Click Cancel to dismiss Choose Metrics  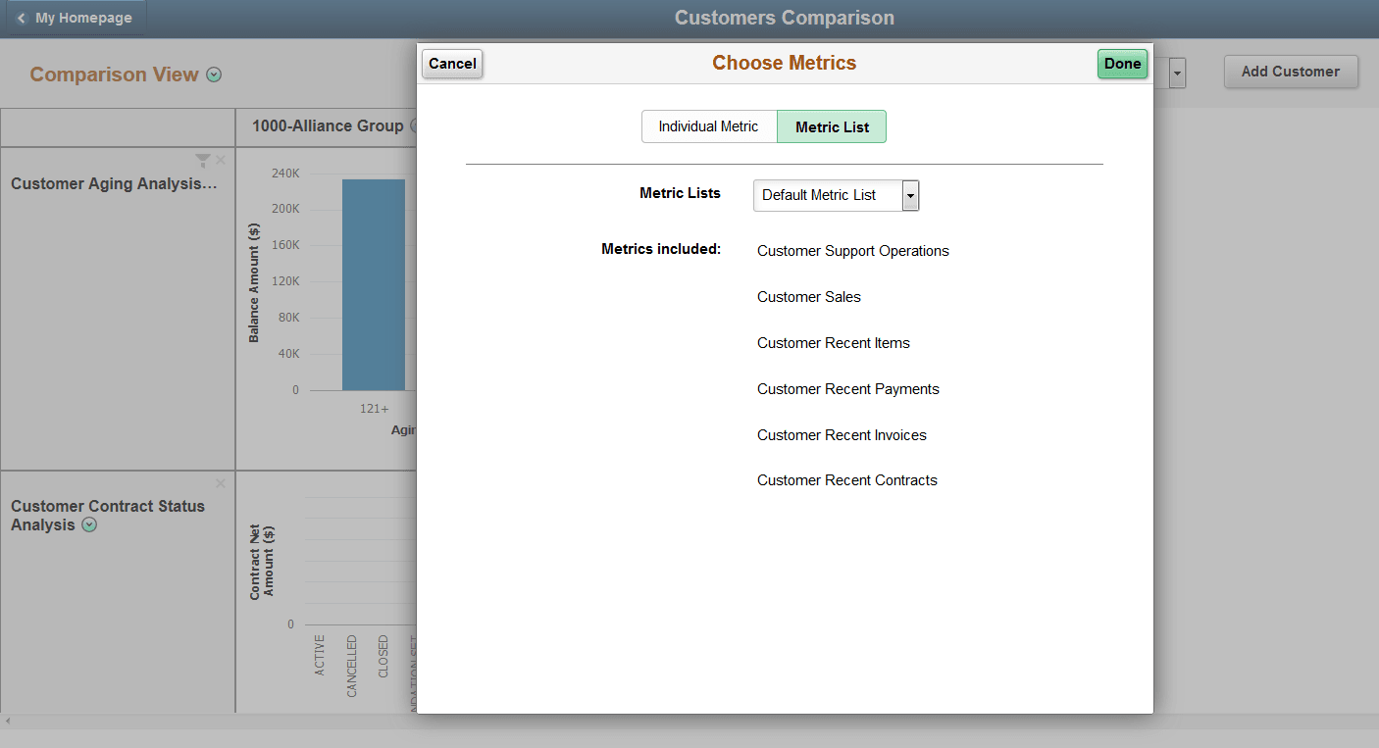(451, 63)
